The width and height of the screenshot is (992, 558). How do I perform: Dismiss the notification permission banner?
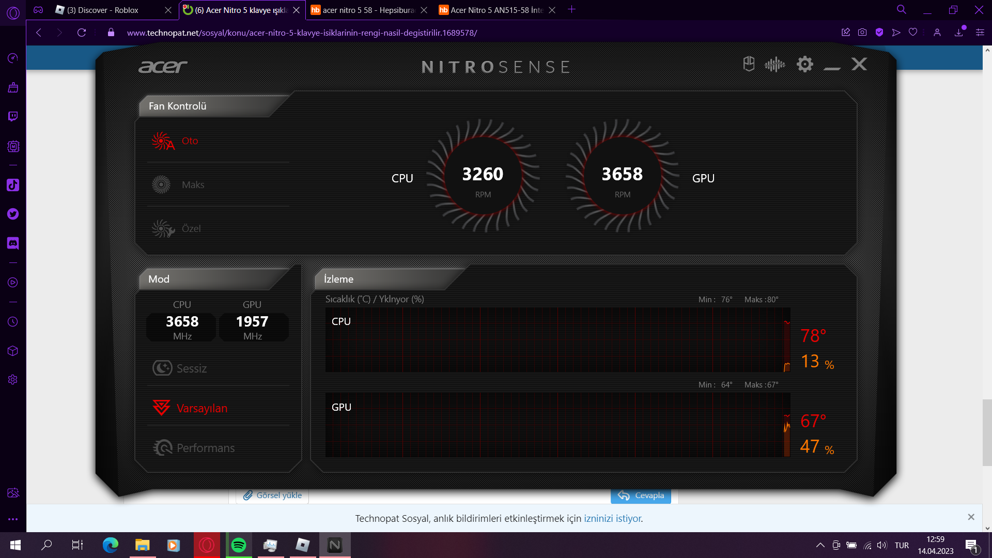[x=971, y=517]
